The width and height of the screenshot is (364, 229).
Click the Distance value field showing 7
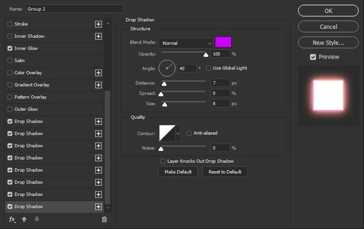tap(220, 83)
